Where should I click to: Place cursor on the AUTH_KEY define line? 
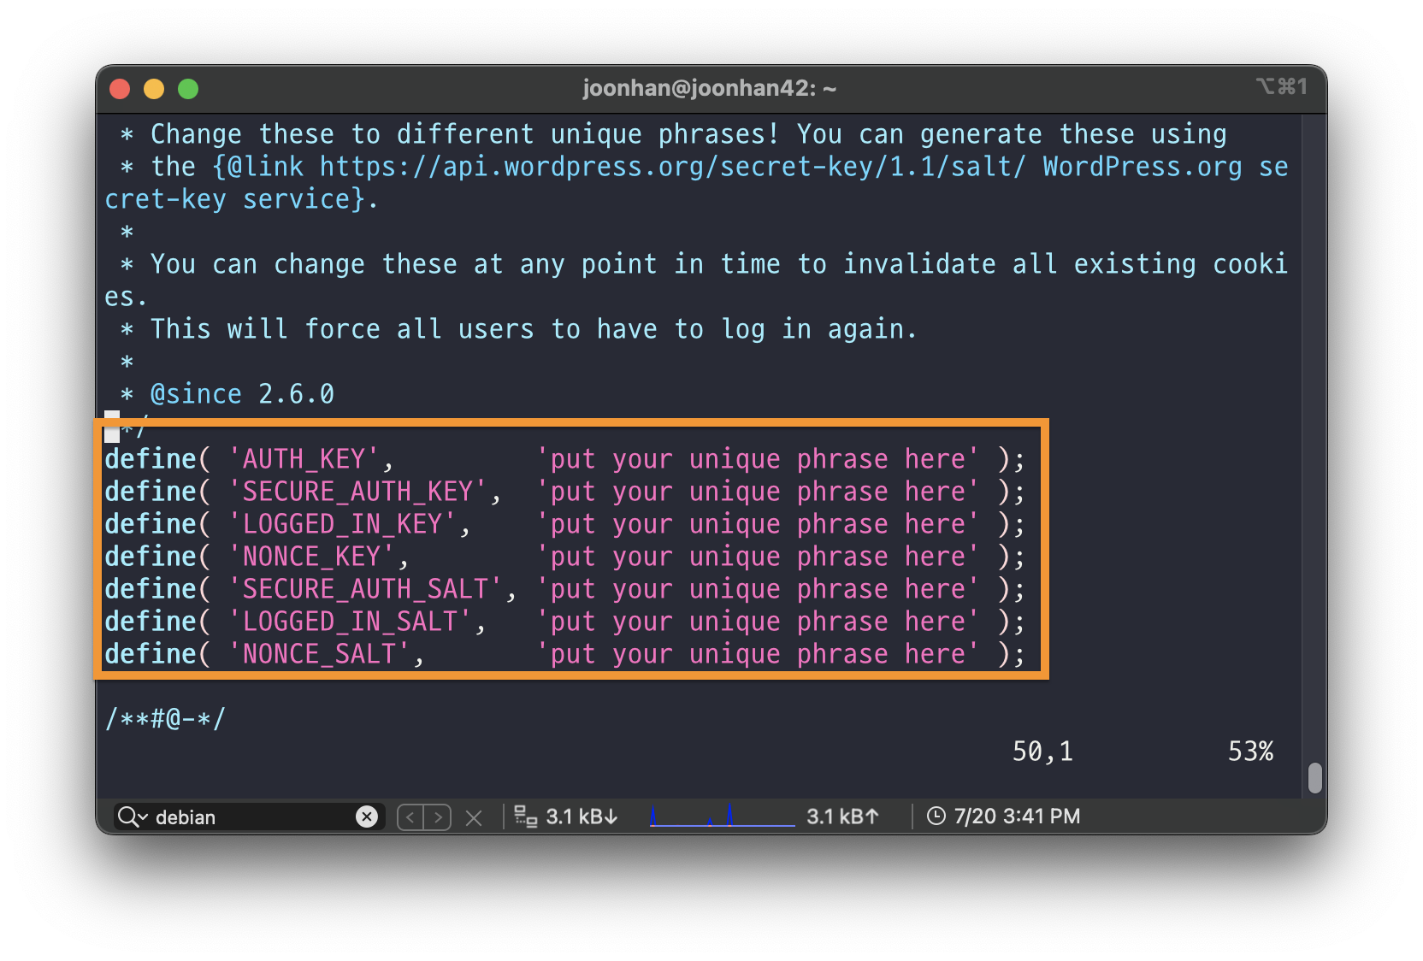pos(564,459)
